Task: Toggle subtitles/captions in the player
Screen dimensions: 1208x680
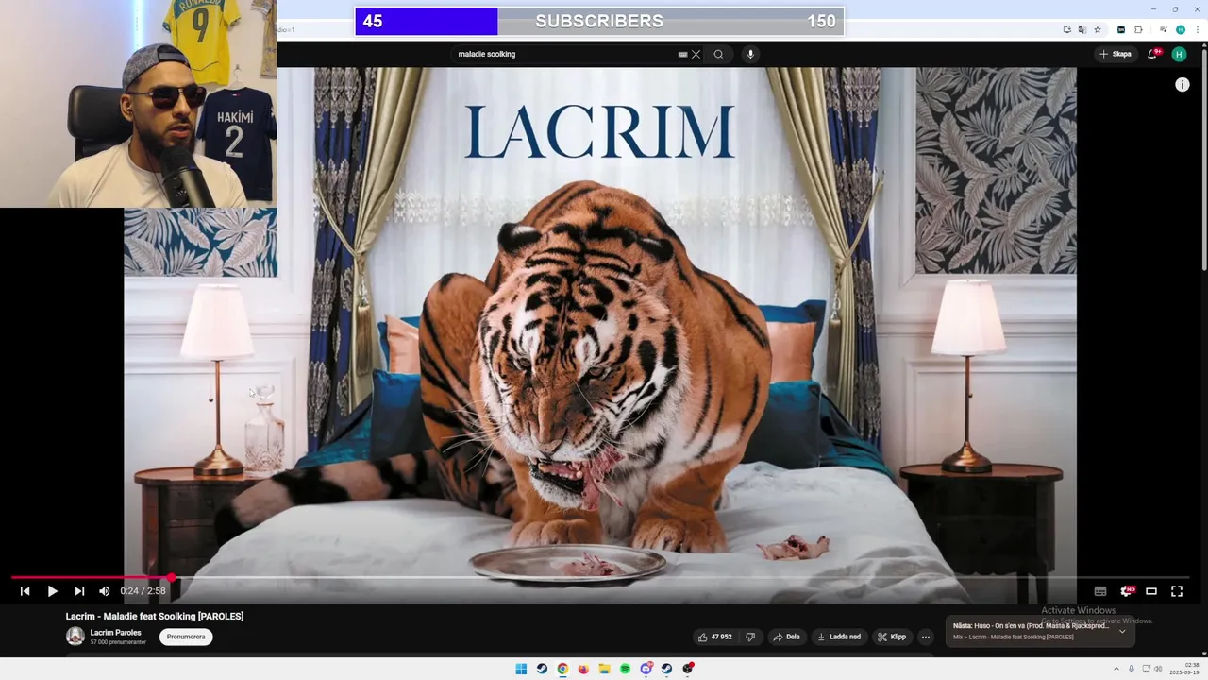Action: point(1099,591)
